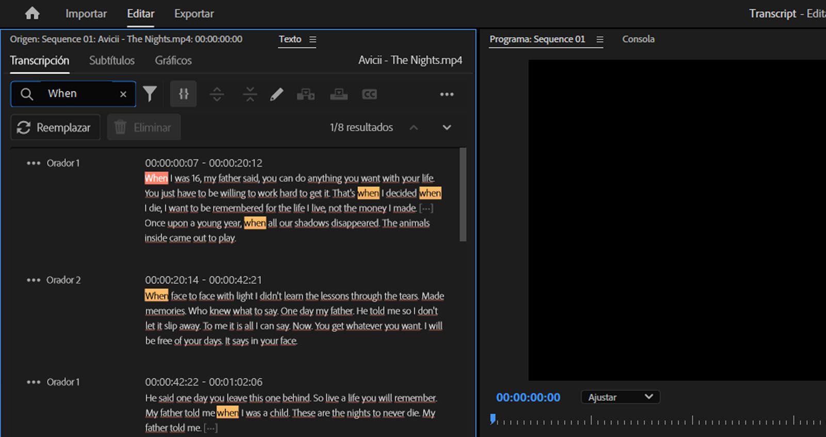Click timecode "00:00:20:14 - 00:00:42:21"
The image size is (826, 437).
pyautogui.click(x=203, y=280)
